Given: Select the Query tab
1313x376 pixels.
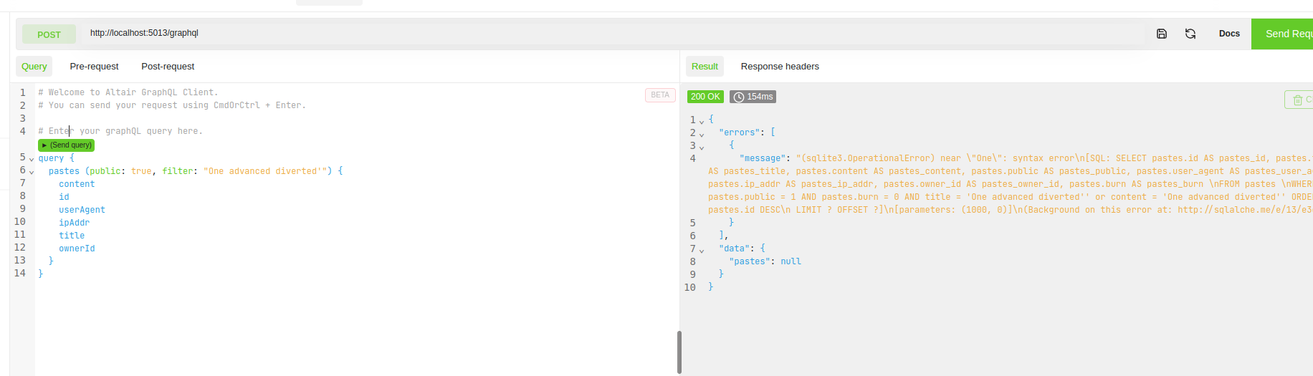Looking at the screenshot, I should 34,67.
